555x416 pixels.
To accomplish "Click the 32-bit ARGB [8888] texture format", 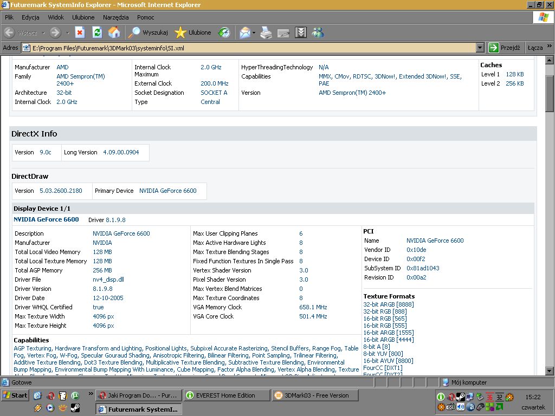I will 389,304.
